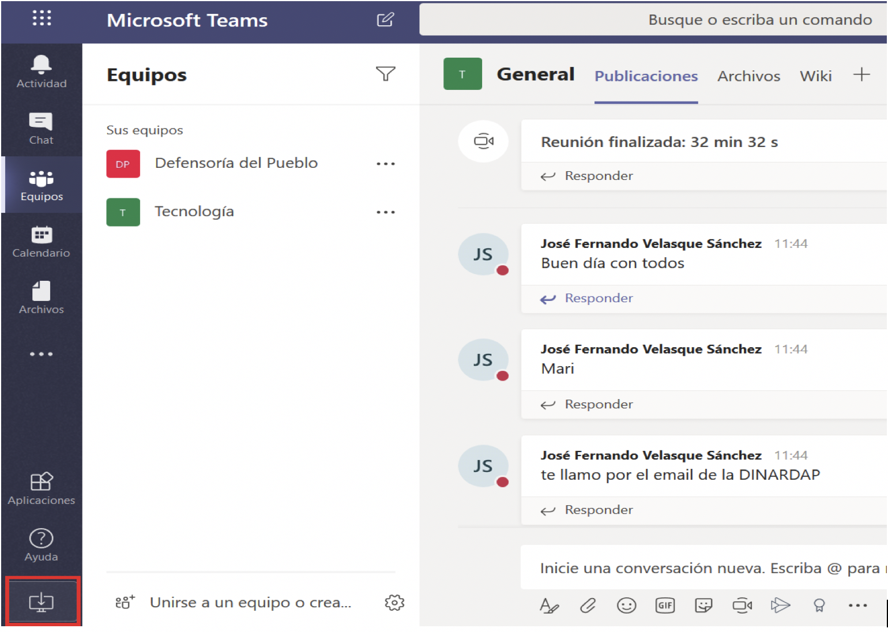Switch to the Archivos tab in channel
Viewport: 888px width, 632px height.
748,76
